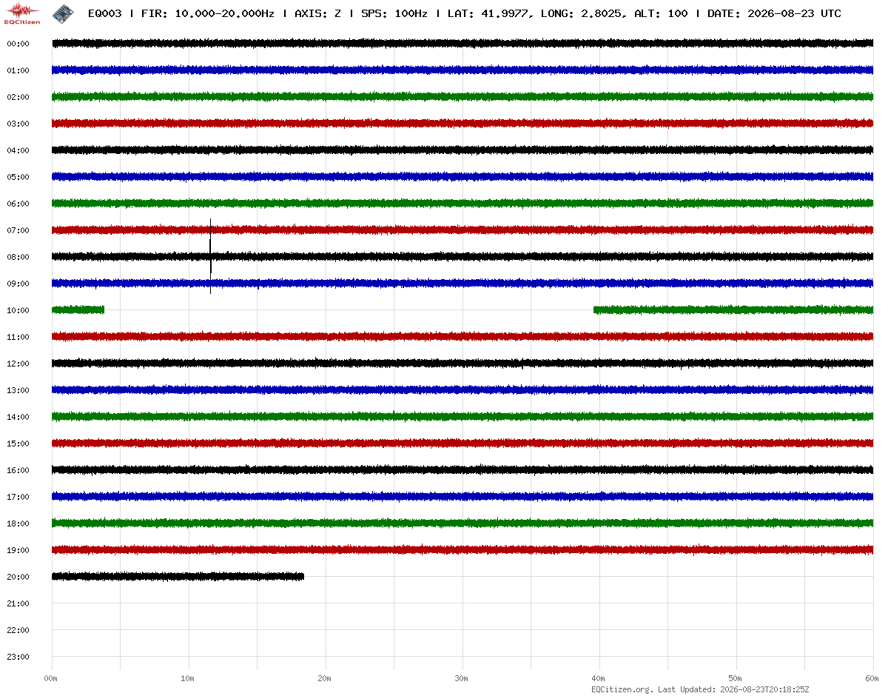Click the 20m minute axis label

(x=325, y=678)
